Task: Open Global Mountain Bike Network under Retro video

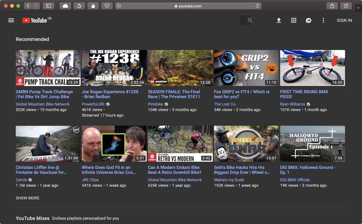Action: click(175, 180)
